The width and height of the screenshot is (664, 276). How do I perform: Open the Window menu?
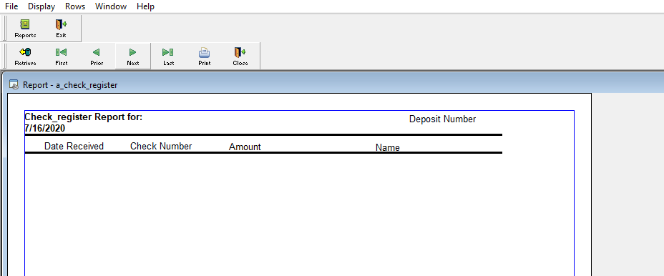(x=110, y=6)
